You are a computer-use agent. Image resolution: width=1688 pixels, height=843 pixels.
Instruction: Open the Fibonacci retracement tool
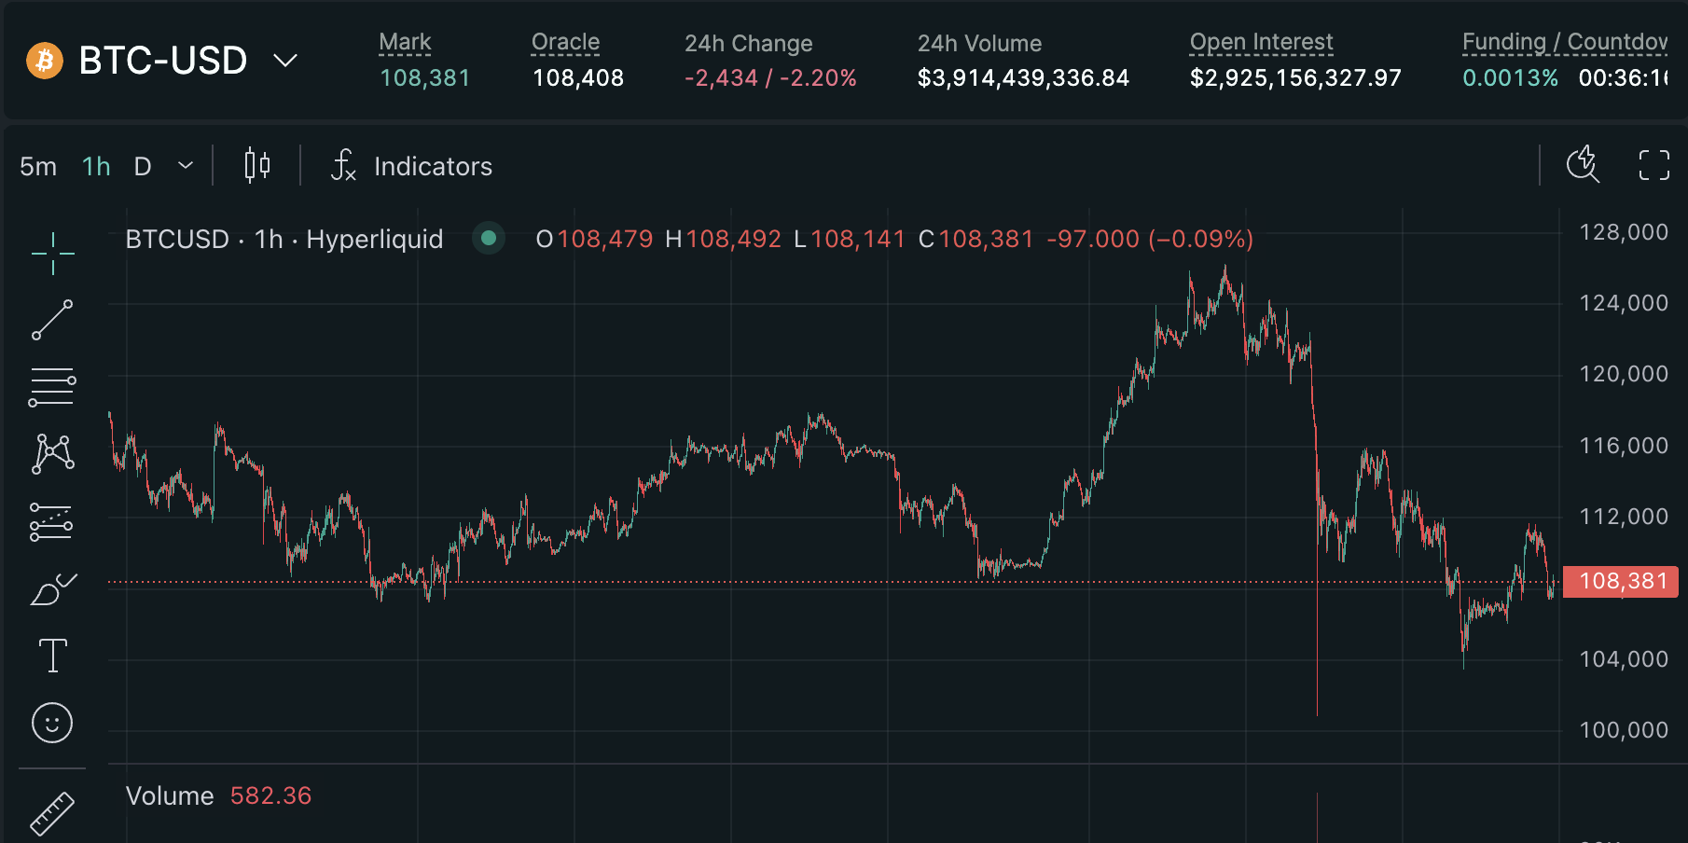[x=52, y=387]
